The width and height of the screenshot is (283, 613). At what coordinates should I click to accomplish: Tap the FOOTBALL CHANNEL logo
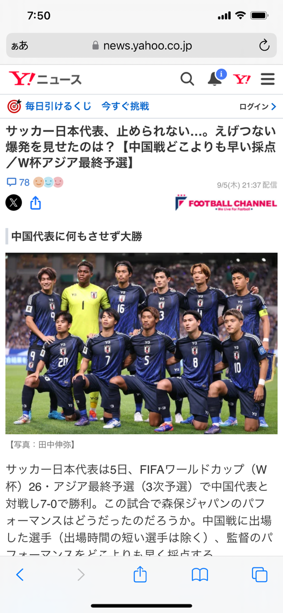226,203
